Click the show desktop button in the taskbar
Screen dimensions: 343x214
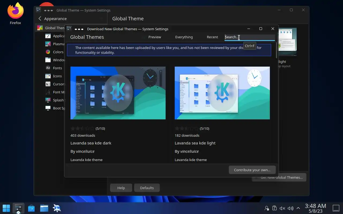click(336, 208)
